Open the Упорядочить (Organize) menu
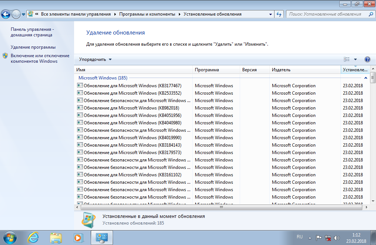 pyautogui.click(x=95, y=59)
